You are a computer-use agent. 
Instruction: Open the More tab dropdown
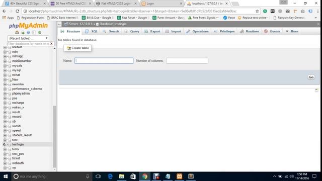click(292, 31)
